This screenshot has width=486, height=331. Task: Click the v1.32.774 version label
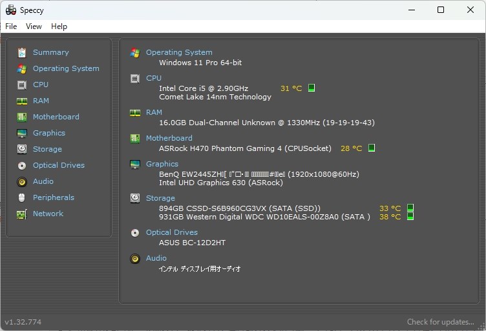pos(23,322)
